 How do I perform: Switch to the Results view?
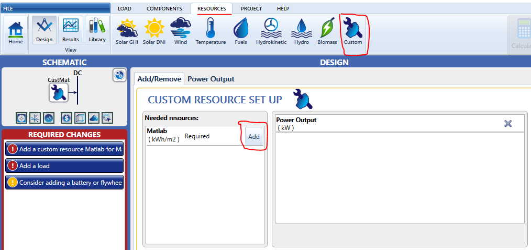70,31
